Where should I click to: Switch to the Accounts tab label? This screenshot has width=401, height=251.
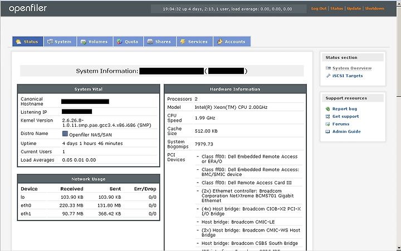235,42
